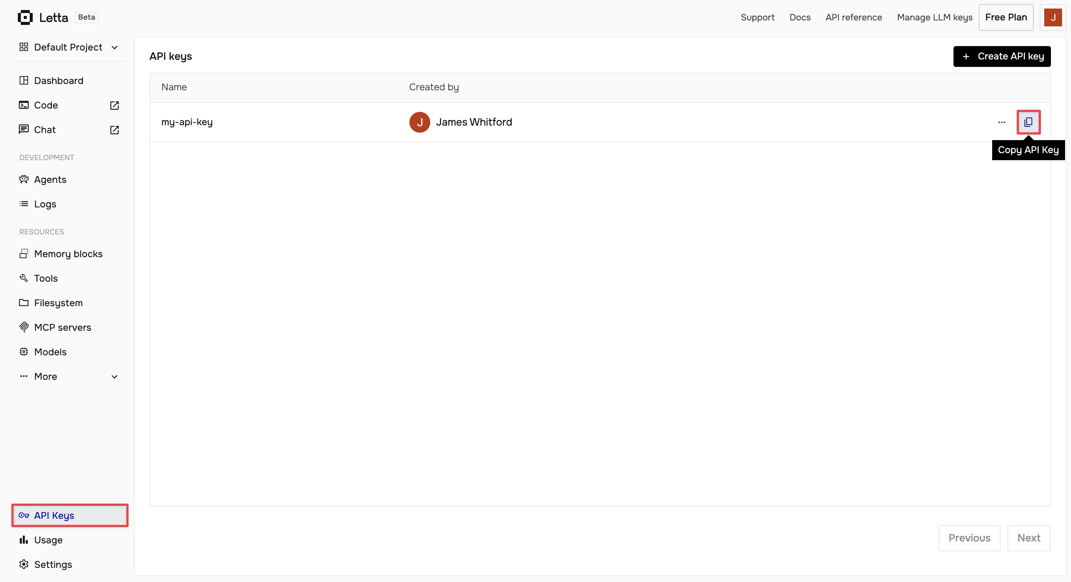1071x582 pixels.
Task: Expand the More section chevron
Action: pyautogui.click(x=114, y=377)
